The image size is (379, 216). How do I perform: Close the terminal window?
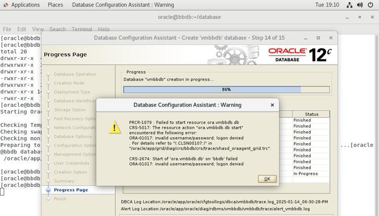[x=372, y=17]
